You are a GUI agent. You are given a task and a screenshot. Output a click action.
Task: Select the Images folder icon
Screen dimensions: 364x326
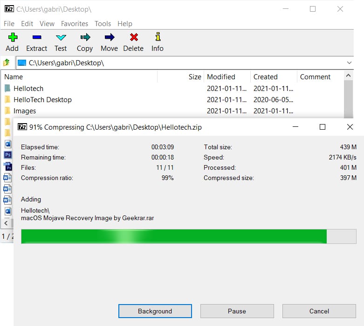(x=7, y=111)
